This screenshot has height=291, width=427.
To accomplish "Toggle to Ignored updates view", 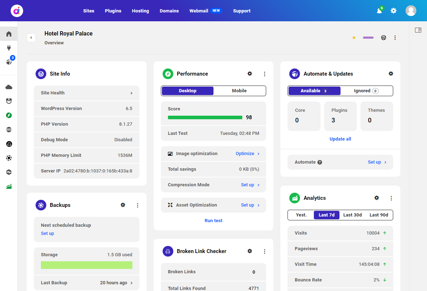I will point(366,91).
